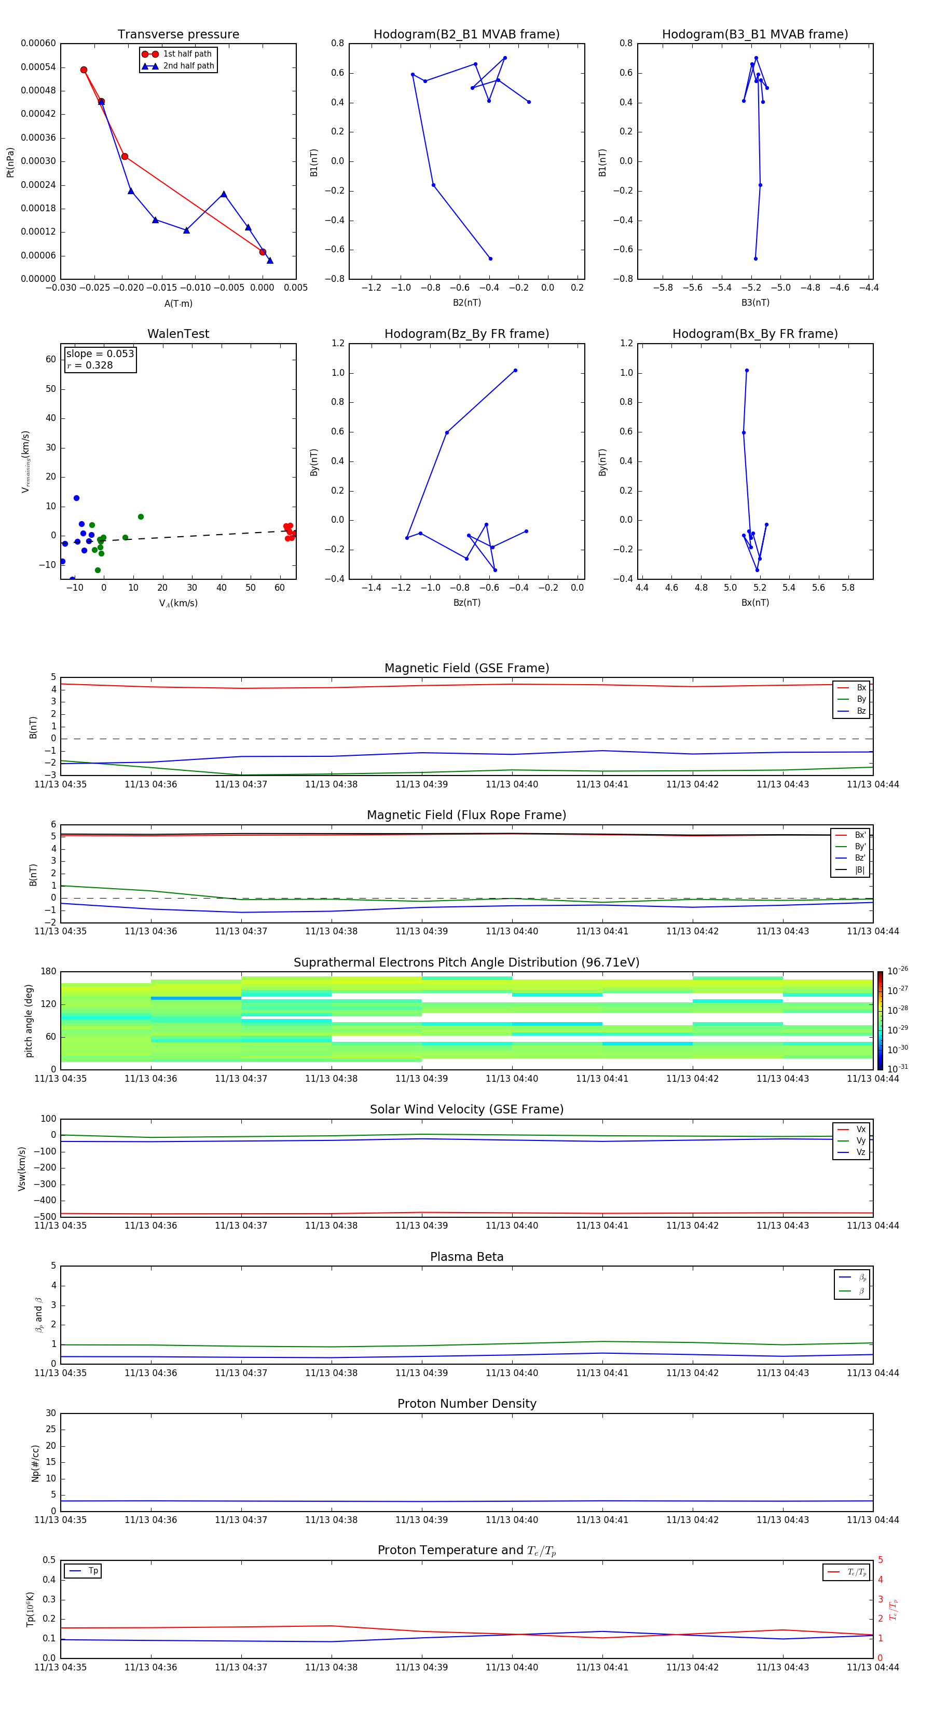Screen dimensions: 934x1713
Task: Select the 'Bz' legend entry in GSE magnetic field
Action: click(851, 711)
